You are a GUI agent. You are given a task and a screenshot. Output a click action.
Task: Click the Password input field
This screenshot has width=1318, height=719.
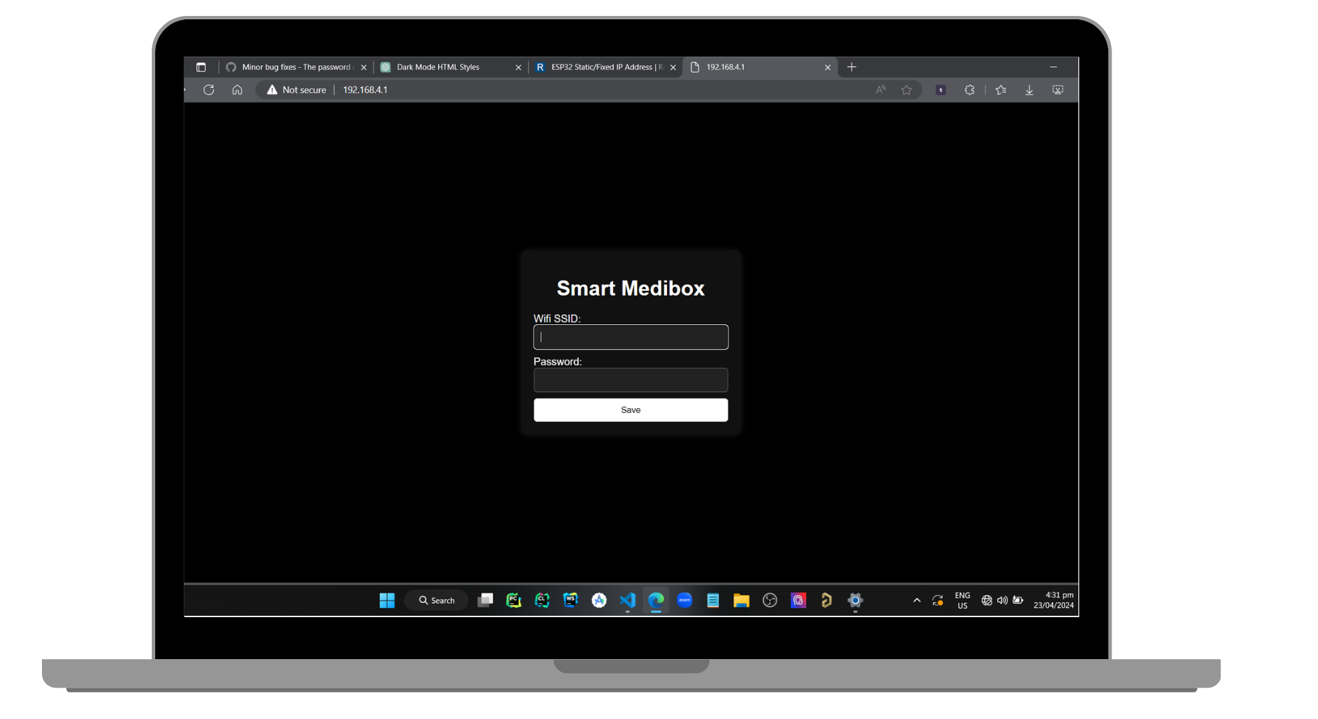(x=630, y=380)
